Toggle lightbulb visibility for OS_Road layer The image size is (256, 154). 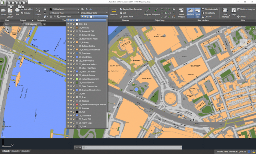click(68, 97)
